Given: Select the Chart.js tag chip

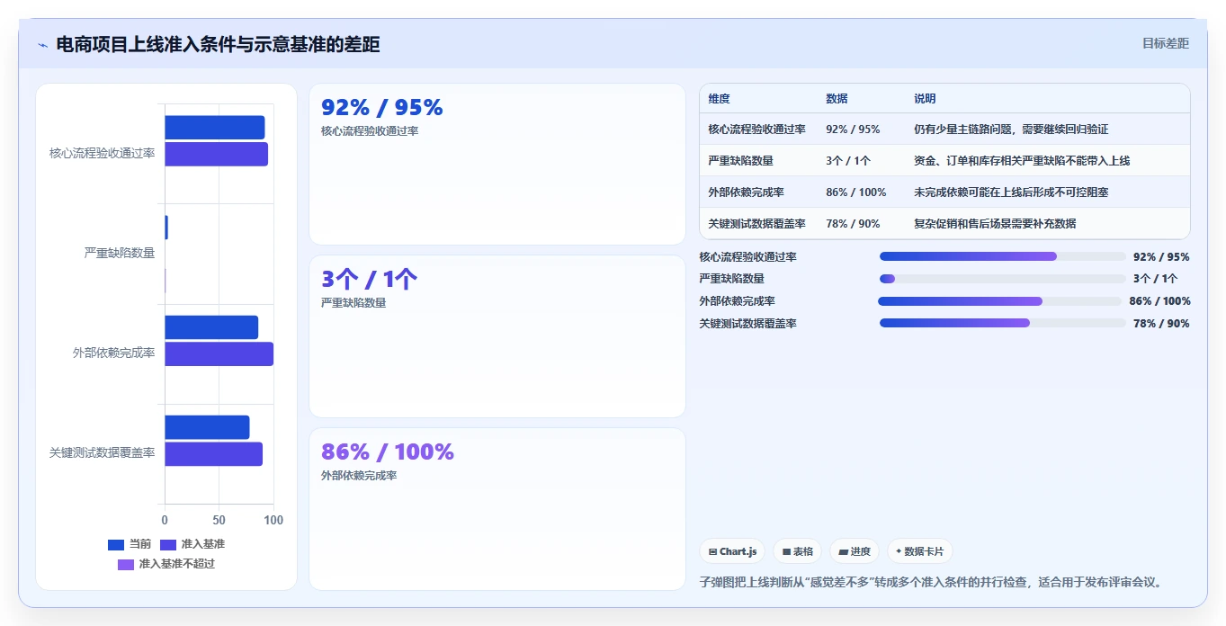Looking at the screenshot, I should pos(733,551).
